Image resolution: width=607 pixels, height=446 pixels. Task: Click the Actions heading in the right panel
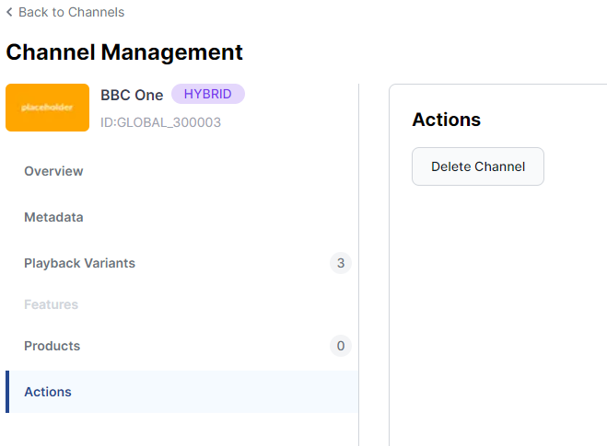pos(446,120)
